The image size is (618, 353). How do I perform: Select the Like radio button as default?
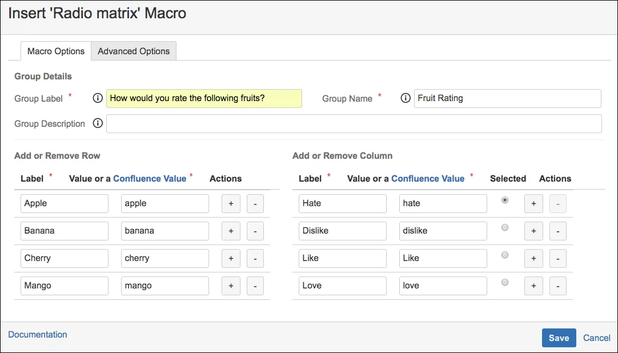coord(505,255)
